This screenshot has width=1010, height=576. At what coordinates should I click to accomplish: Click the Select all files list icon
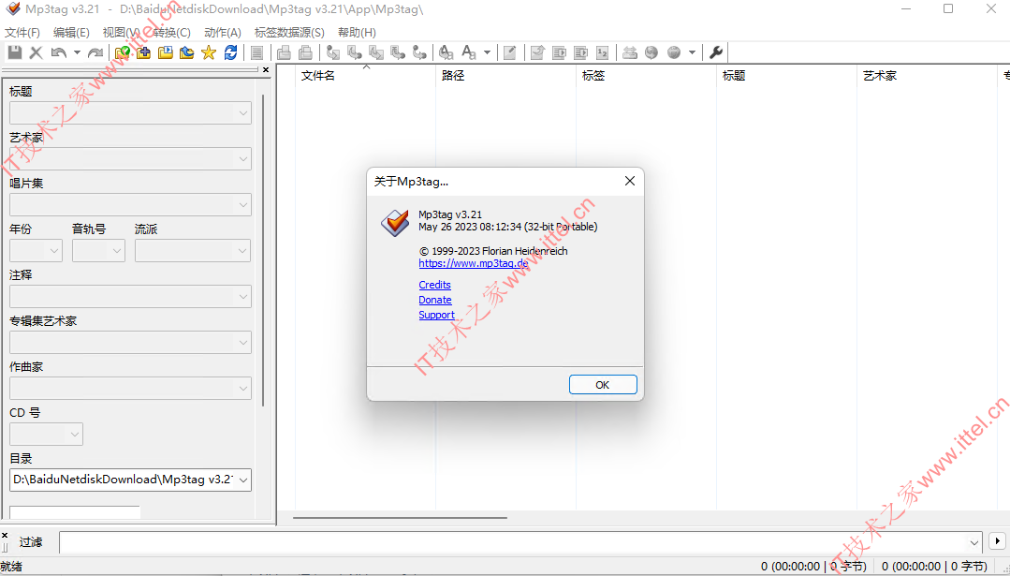(x=257, y=52)
